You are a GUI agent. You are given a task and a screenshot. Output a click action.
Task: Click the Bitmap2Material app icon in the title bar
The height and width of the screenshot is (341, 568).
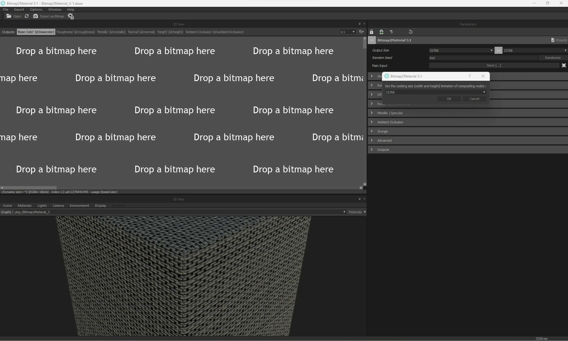tap(3, 3)
